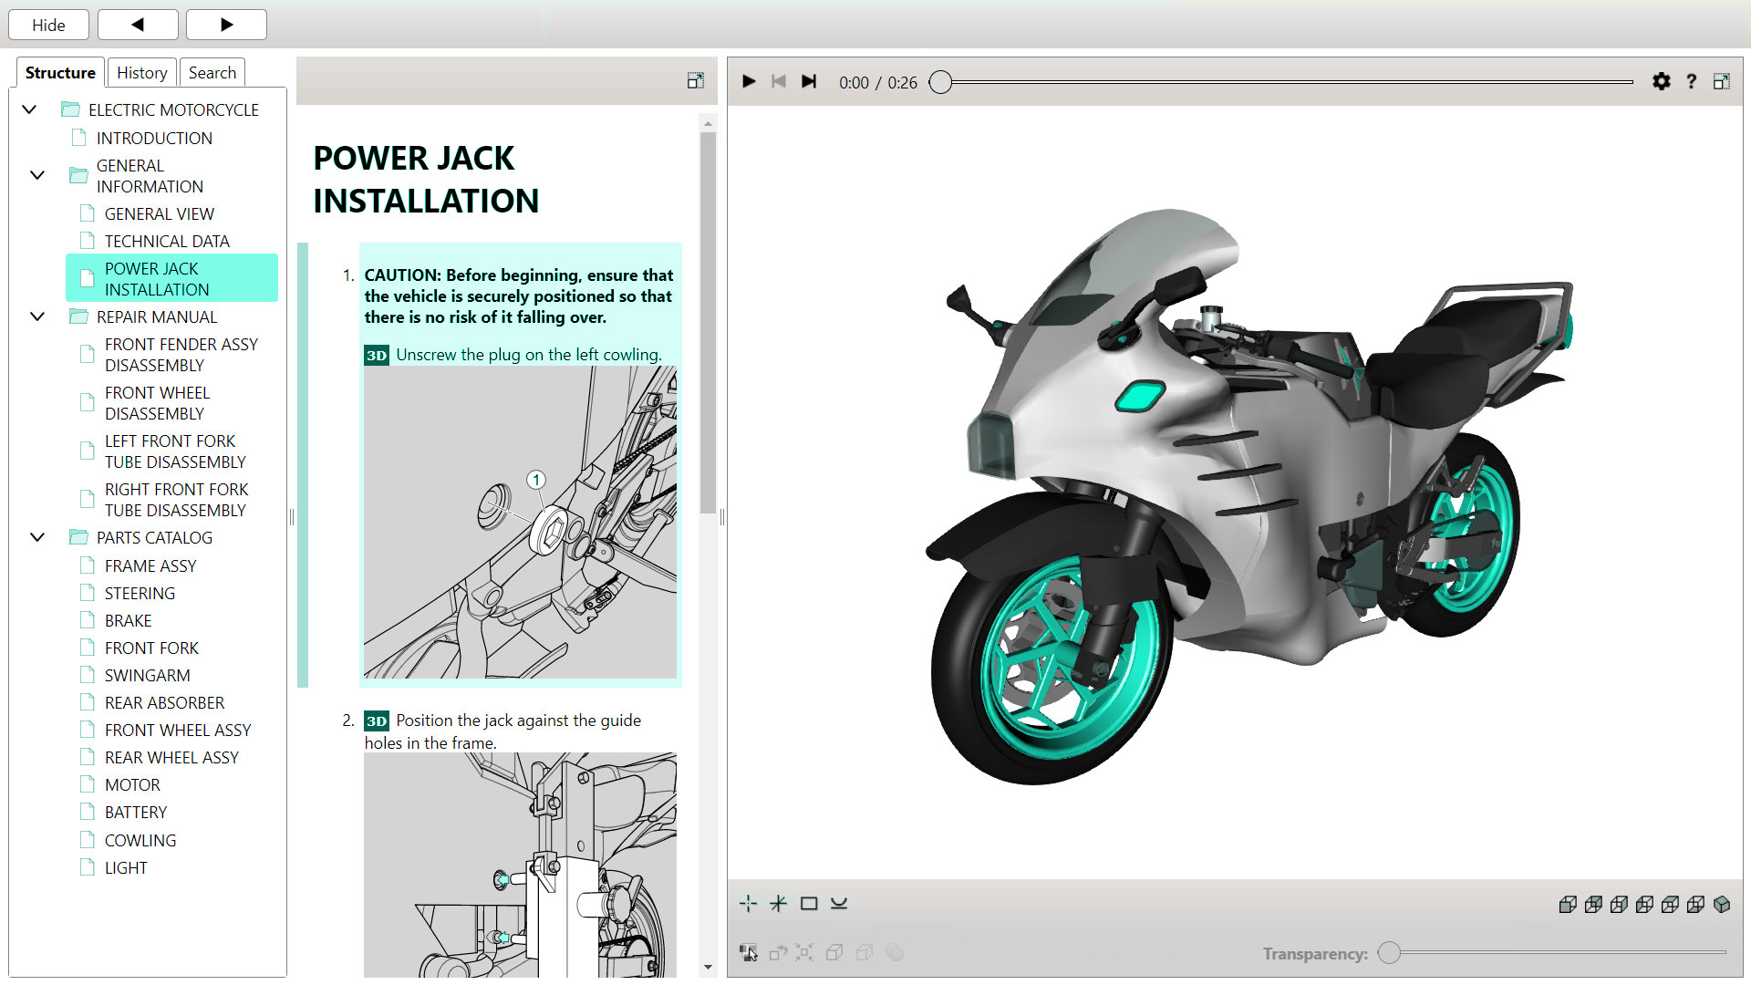Open the STEERING catalog page
1751x985 pixels.
pyautogui.click(x=139, y=593)
